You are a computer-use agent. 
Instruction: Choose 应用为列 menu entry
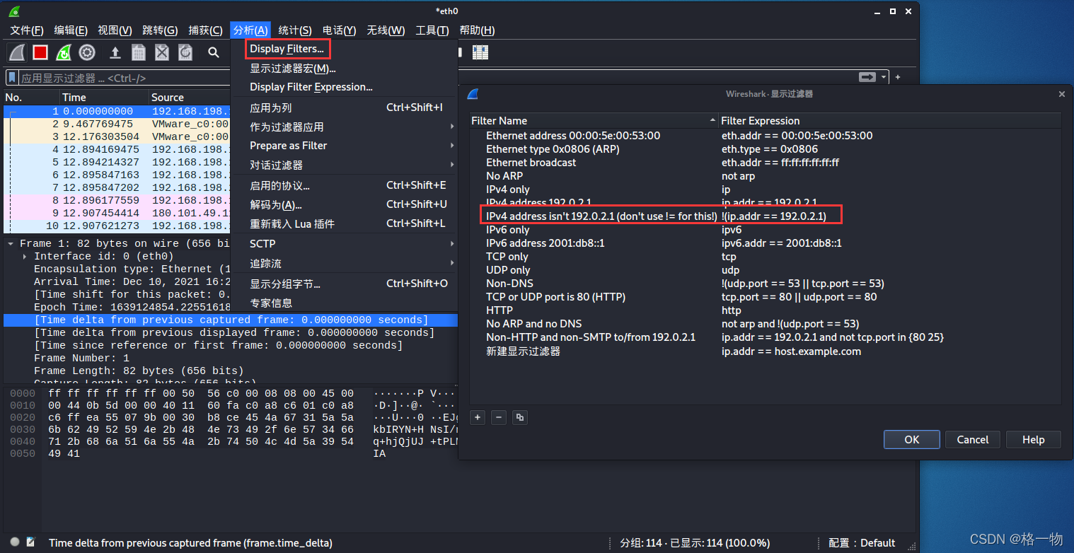point(344,107)
